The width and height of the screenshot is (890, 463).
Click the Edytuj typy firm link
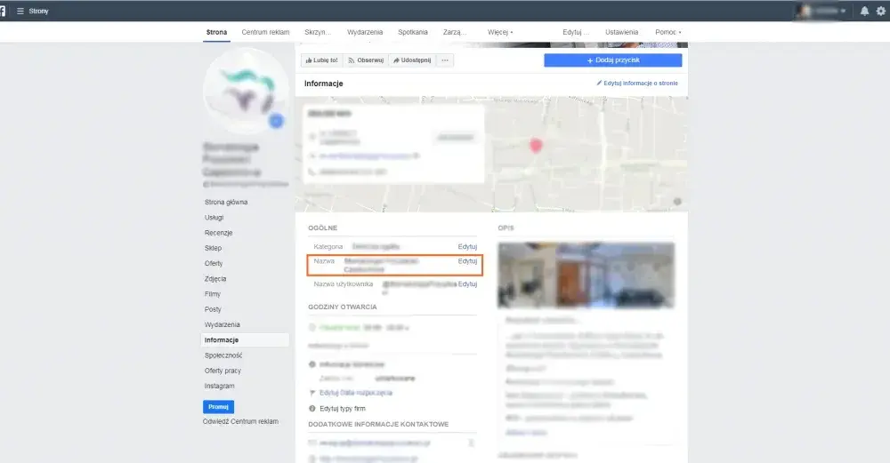[x=343, y=409]
